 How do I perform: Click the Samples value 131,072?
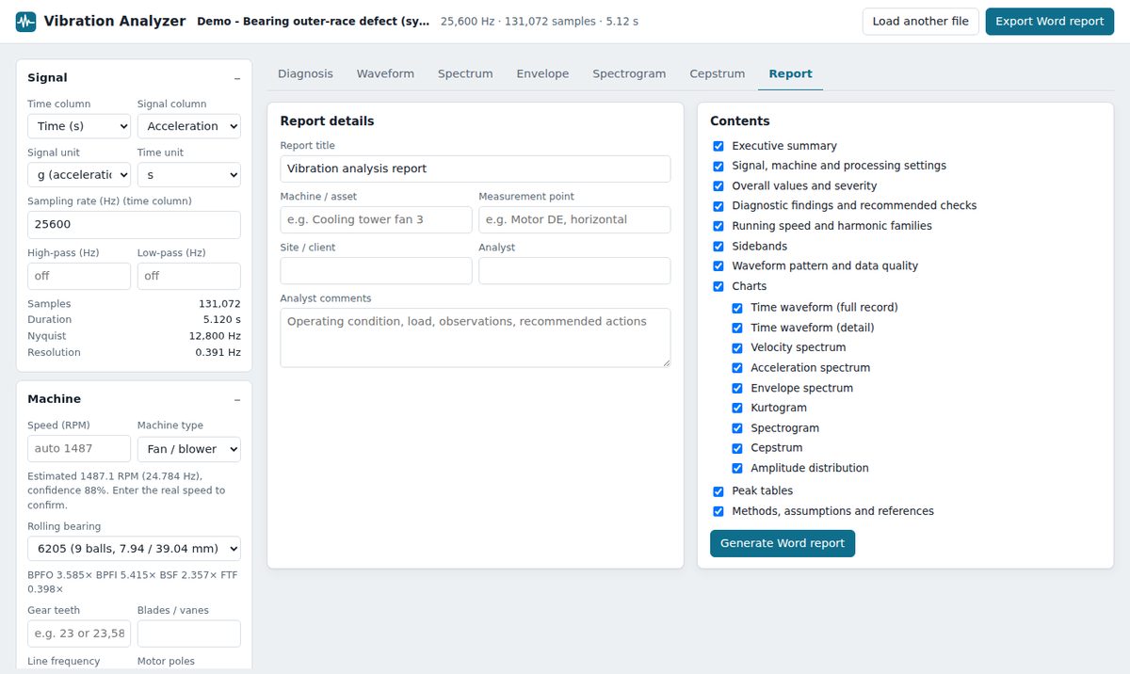coord(219,304)
